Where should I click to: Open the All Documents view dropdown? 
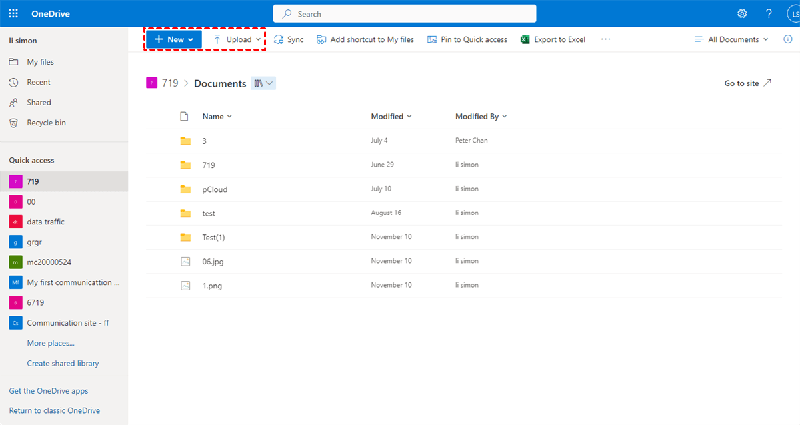pos(731,40)
